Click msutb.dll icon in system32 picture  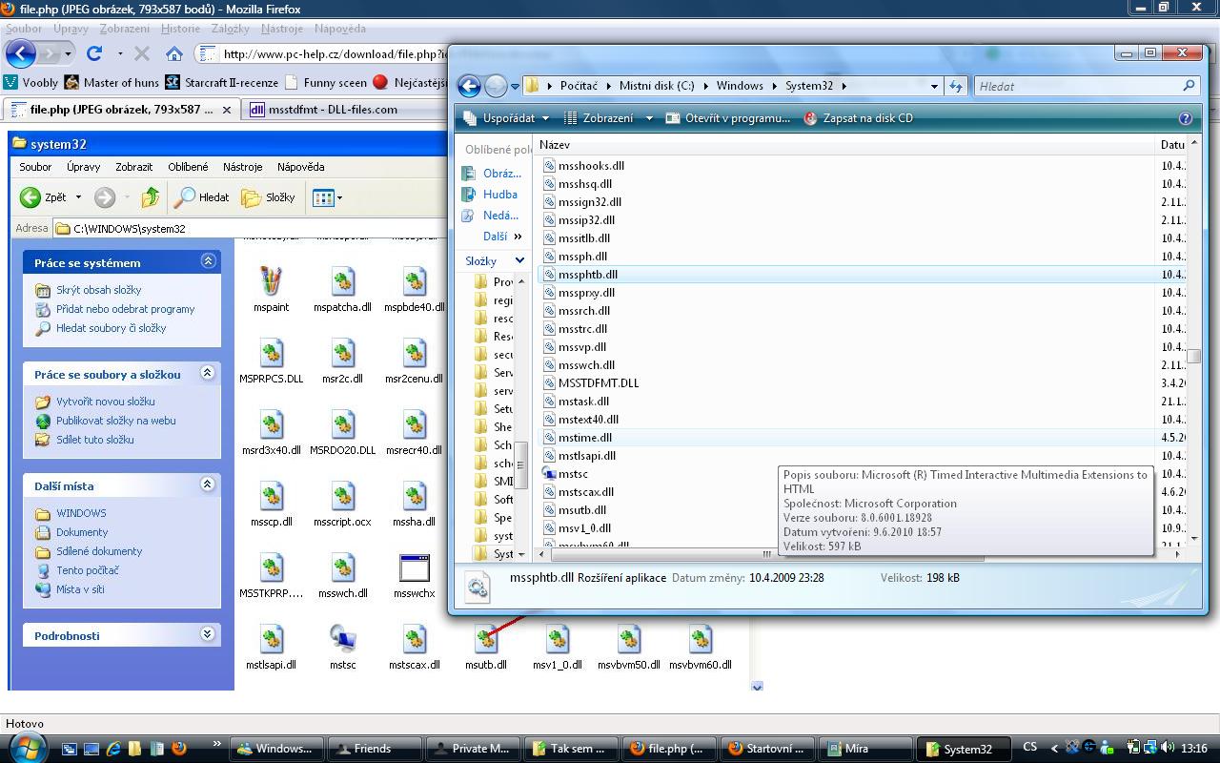[x=485, y=639]
